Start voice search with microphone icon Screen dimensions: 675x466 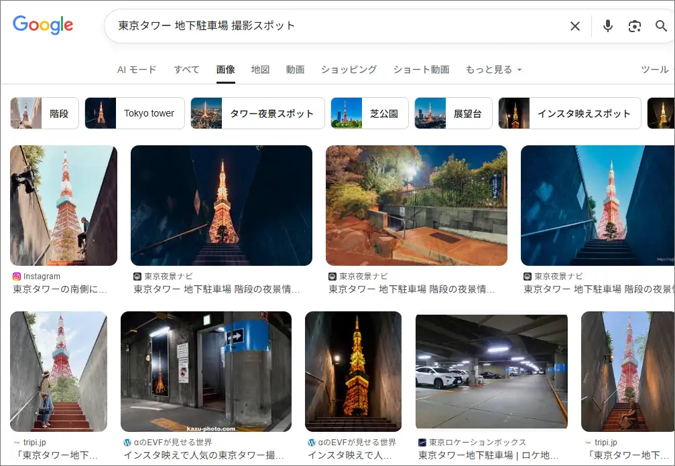607,26
